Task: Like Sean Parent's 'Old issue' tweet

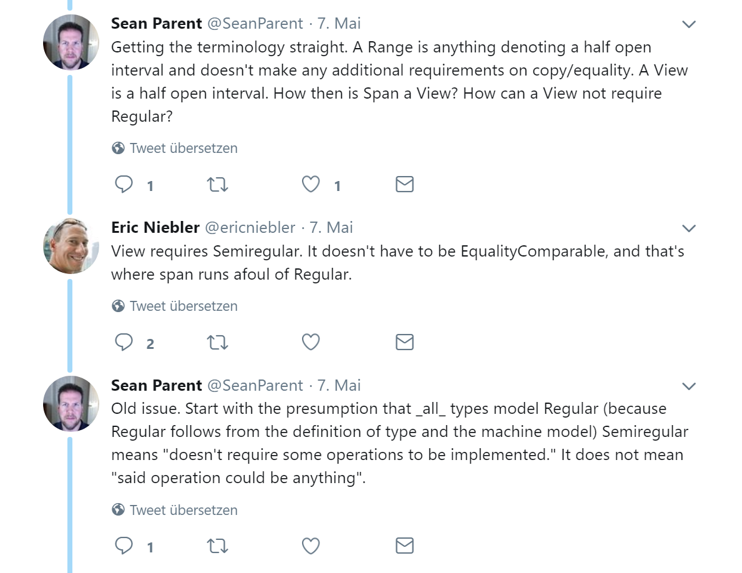Action: tap(311, 546)
